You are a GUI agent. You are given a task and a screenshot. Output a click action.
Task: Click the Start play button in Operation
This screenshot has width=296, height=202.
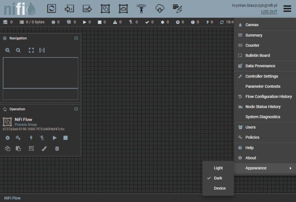[55, 138]
